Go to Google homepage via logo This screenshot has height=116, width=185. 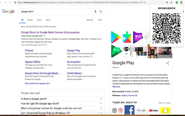point(8,12)
